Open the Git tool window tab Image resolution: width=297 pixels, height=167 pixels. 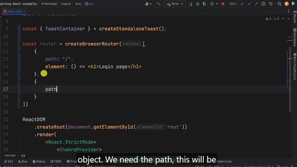pyautogui.click(x=9, y=161)
